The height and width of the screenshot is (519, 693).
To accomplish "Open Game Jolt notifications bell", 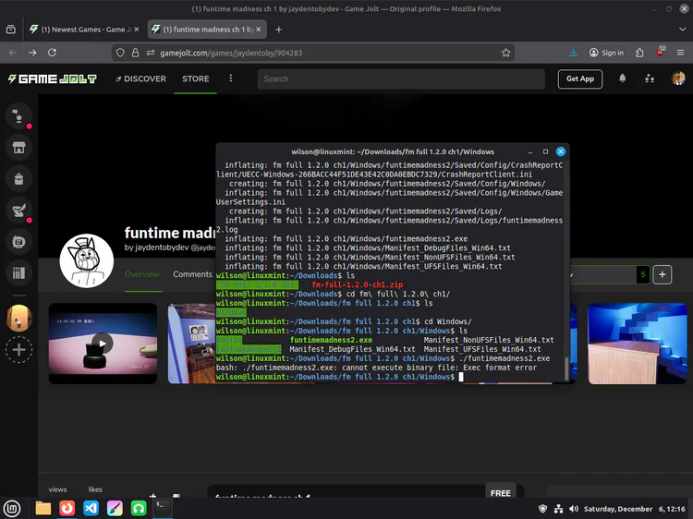I will (622, 78).
